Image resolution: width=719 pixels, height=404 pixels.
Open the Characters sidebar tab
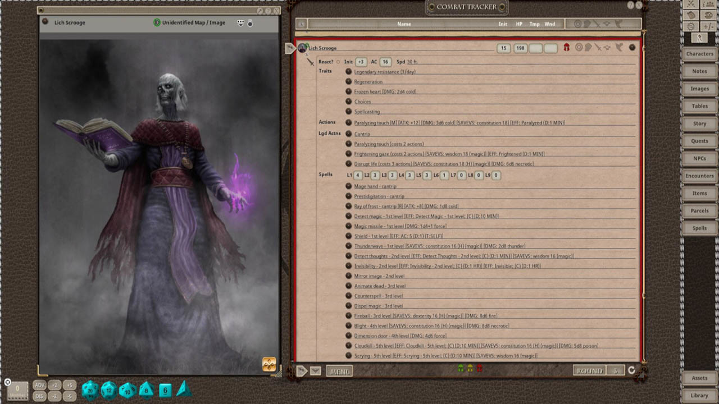click(x=699, y=54)
